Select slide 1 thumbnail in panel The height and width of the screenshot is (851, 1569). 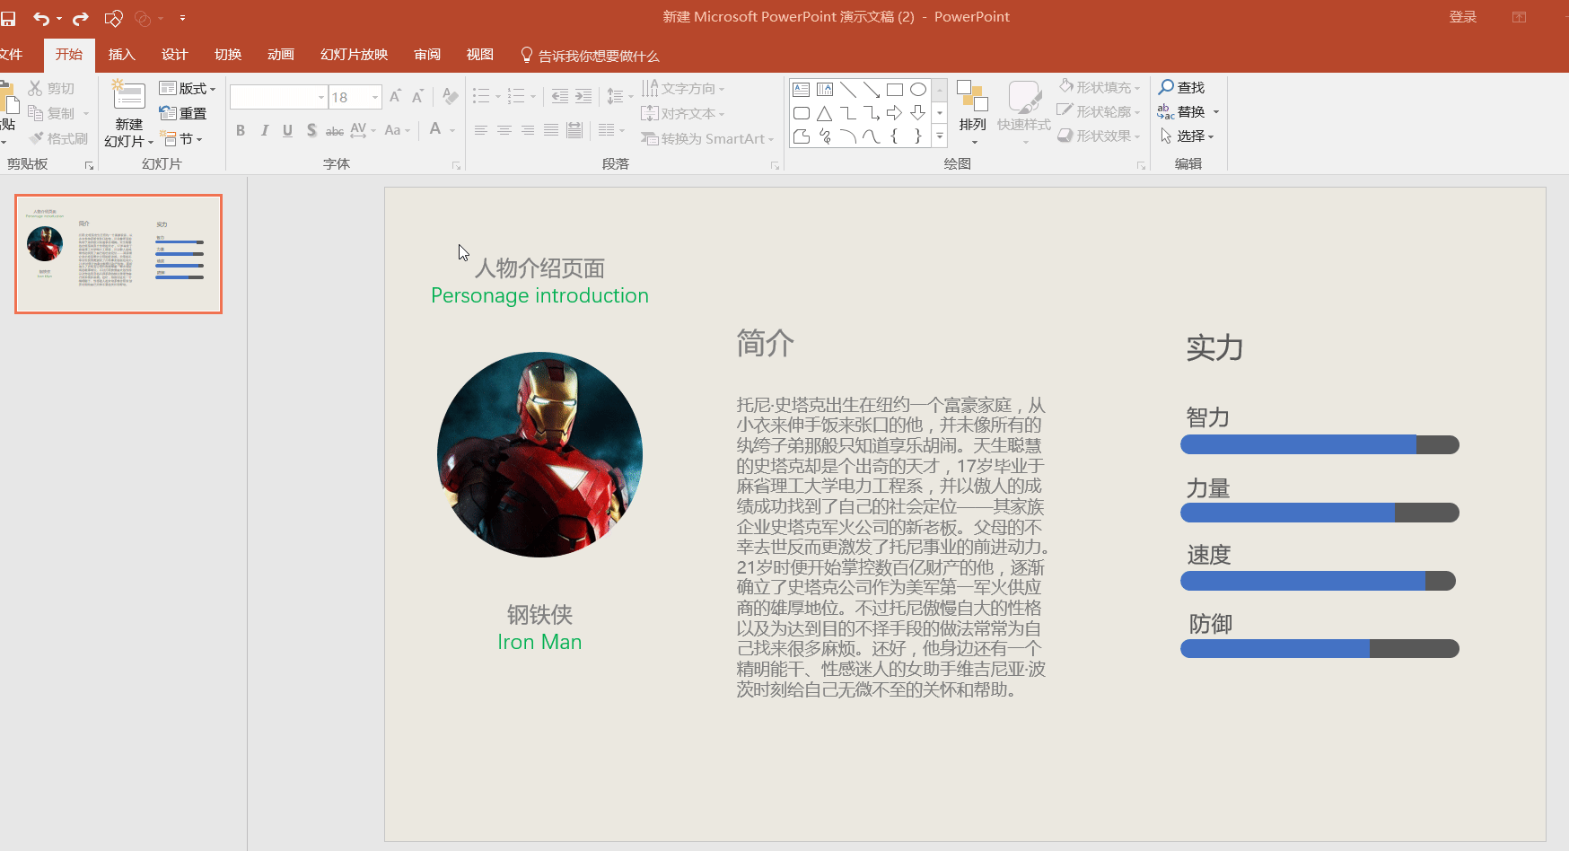[118, 254]
